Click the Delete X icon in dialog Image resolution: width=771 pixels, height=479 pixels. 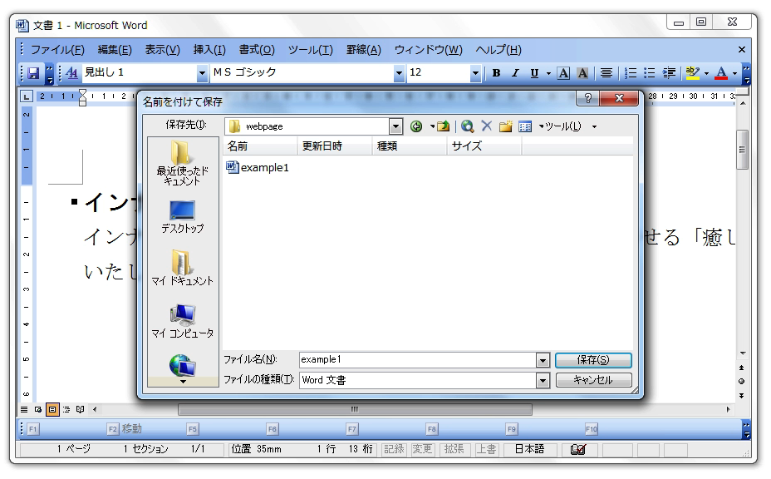coord(486,126)
